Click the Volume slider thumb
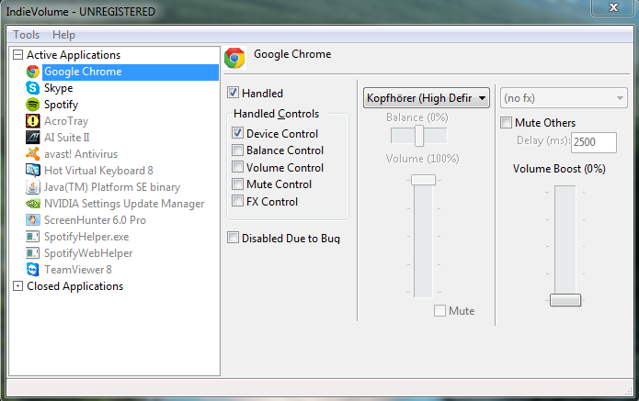This screenshot has width=639, height=401. point(423,180)
